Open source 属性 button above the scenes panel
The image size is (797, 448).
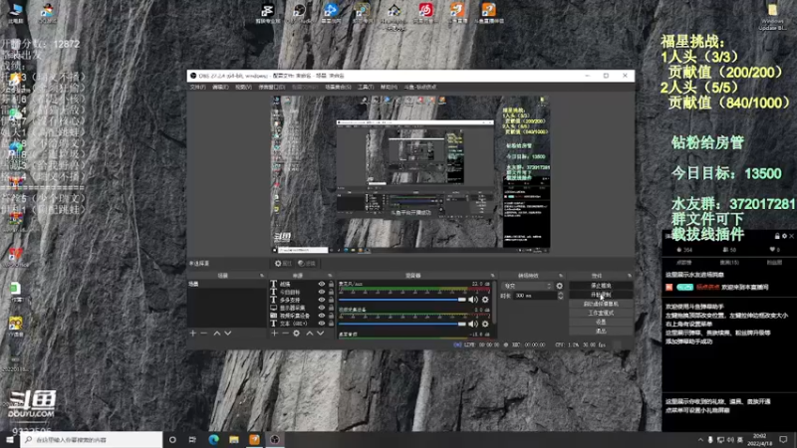(x=283, y=263)
